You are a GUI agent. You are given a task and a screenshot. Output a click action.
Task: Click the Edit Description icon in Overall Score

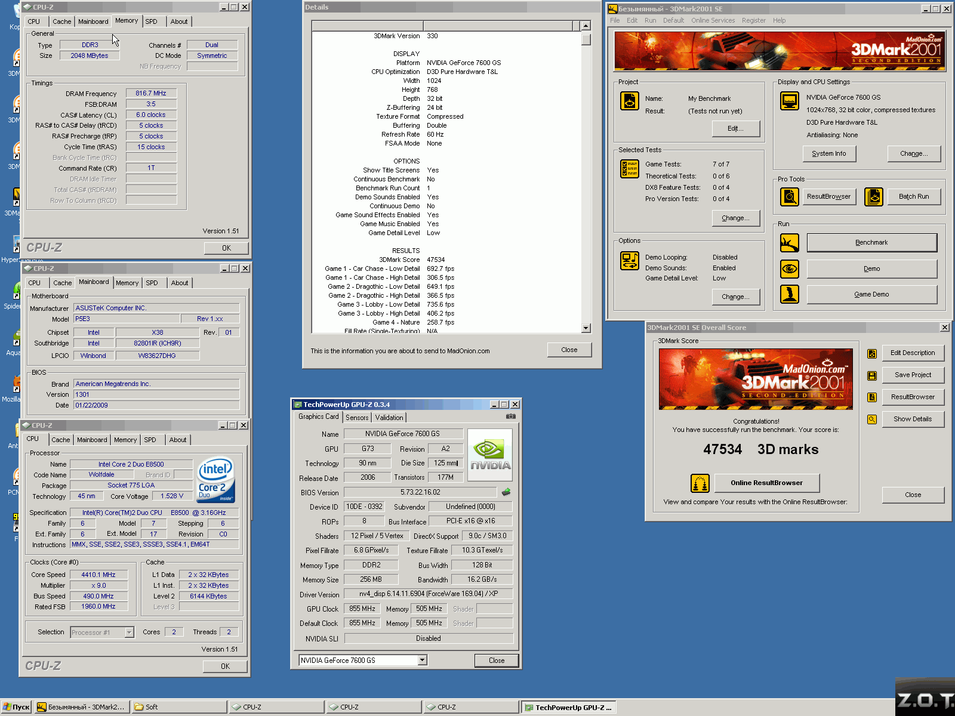pyautogui.click(x=872, y=353)
